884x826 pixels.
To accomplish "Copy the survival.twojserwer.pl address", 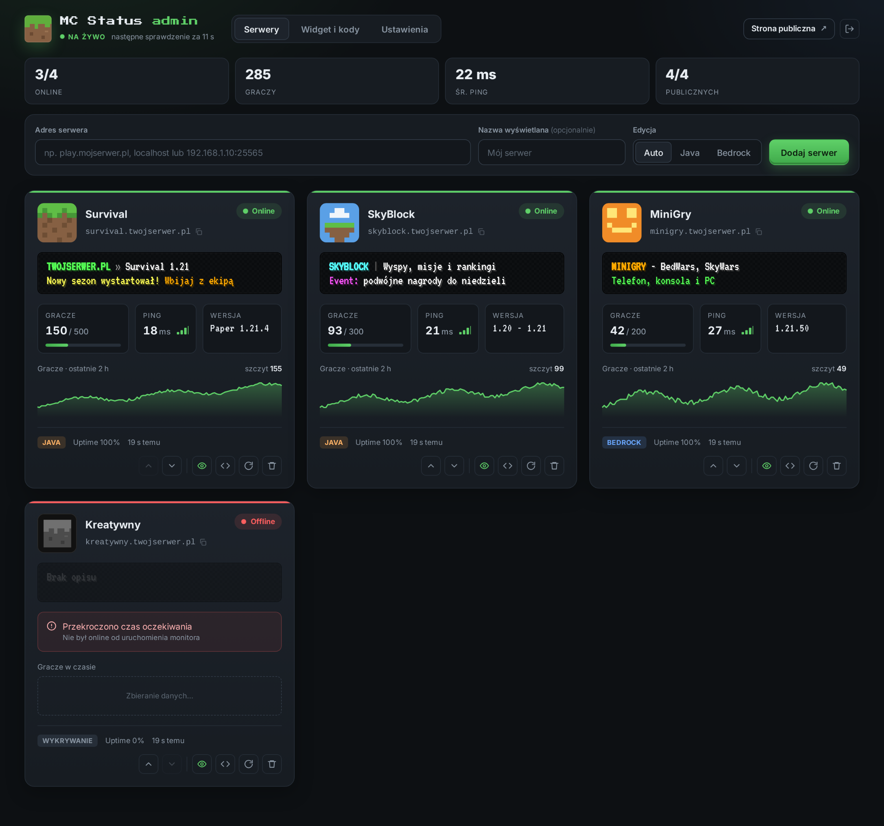I will [x=199, y=232].
